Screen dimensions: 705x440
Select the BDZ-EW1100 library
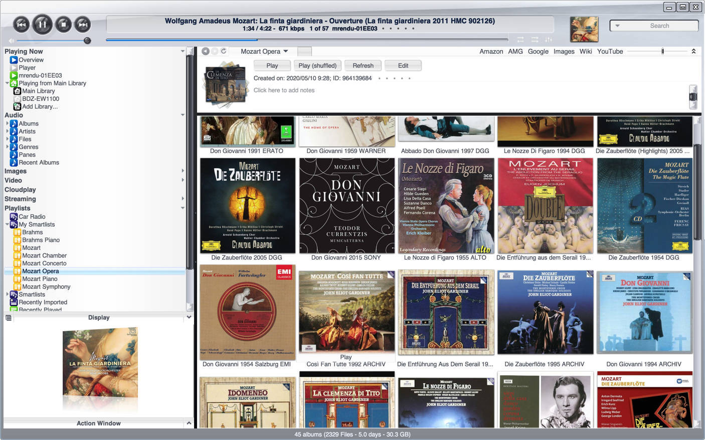[x=41, y=99]
